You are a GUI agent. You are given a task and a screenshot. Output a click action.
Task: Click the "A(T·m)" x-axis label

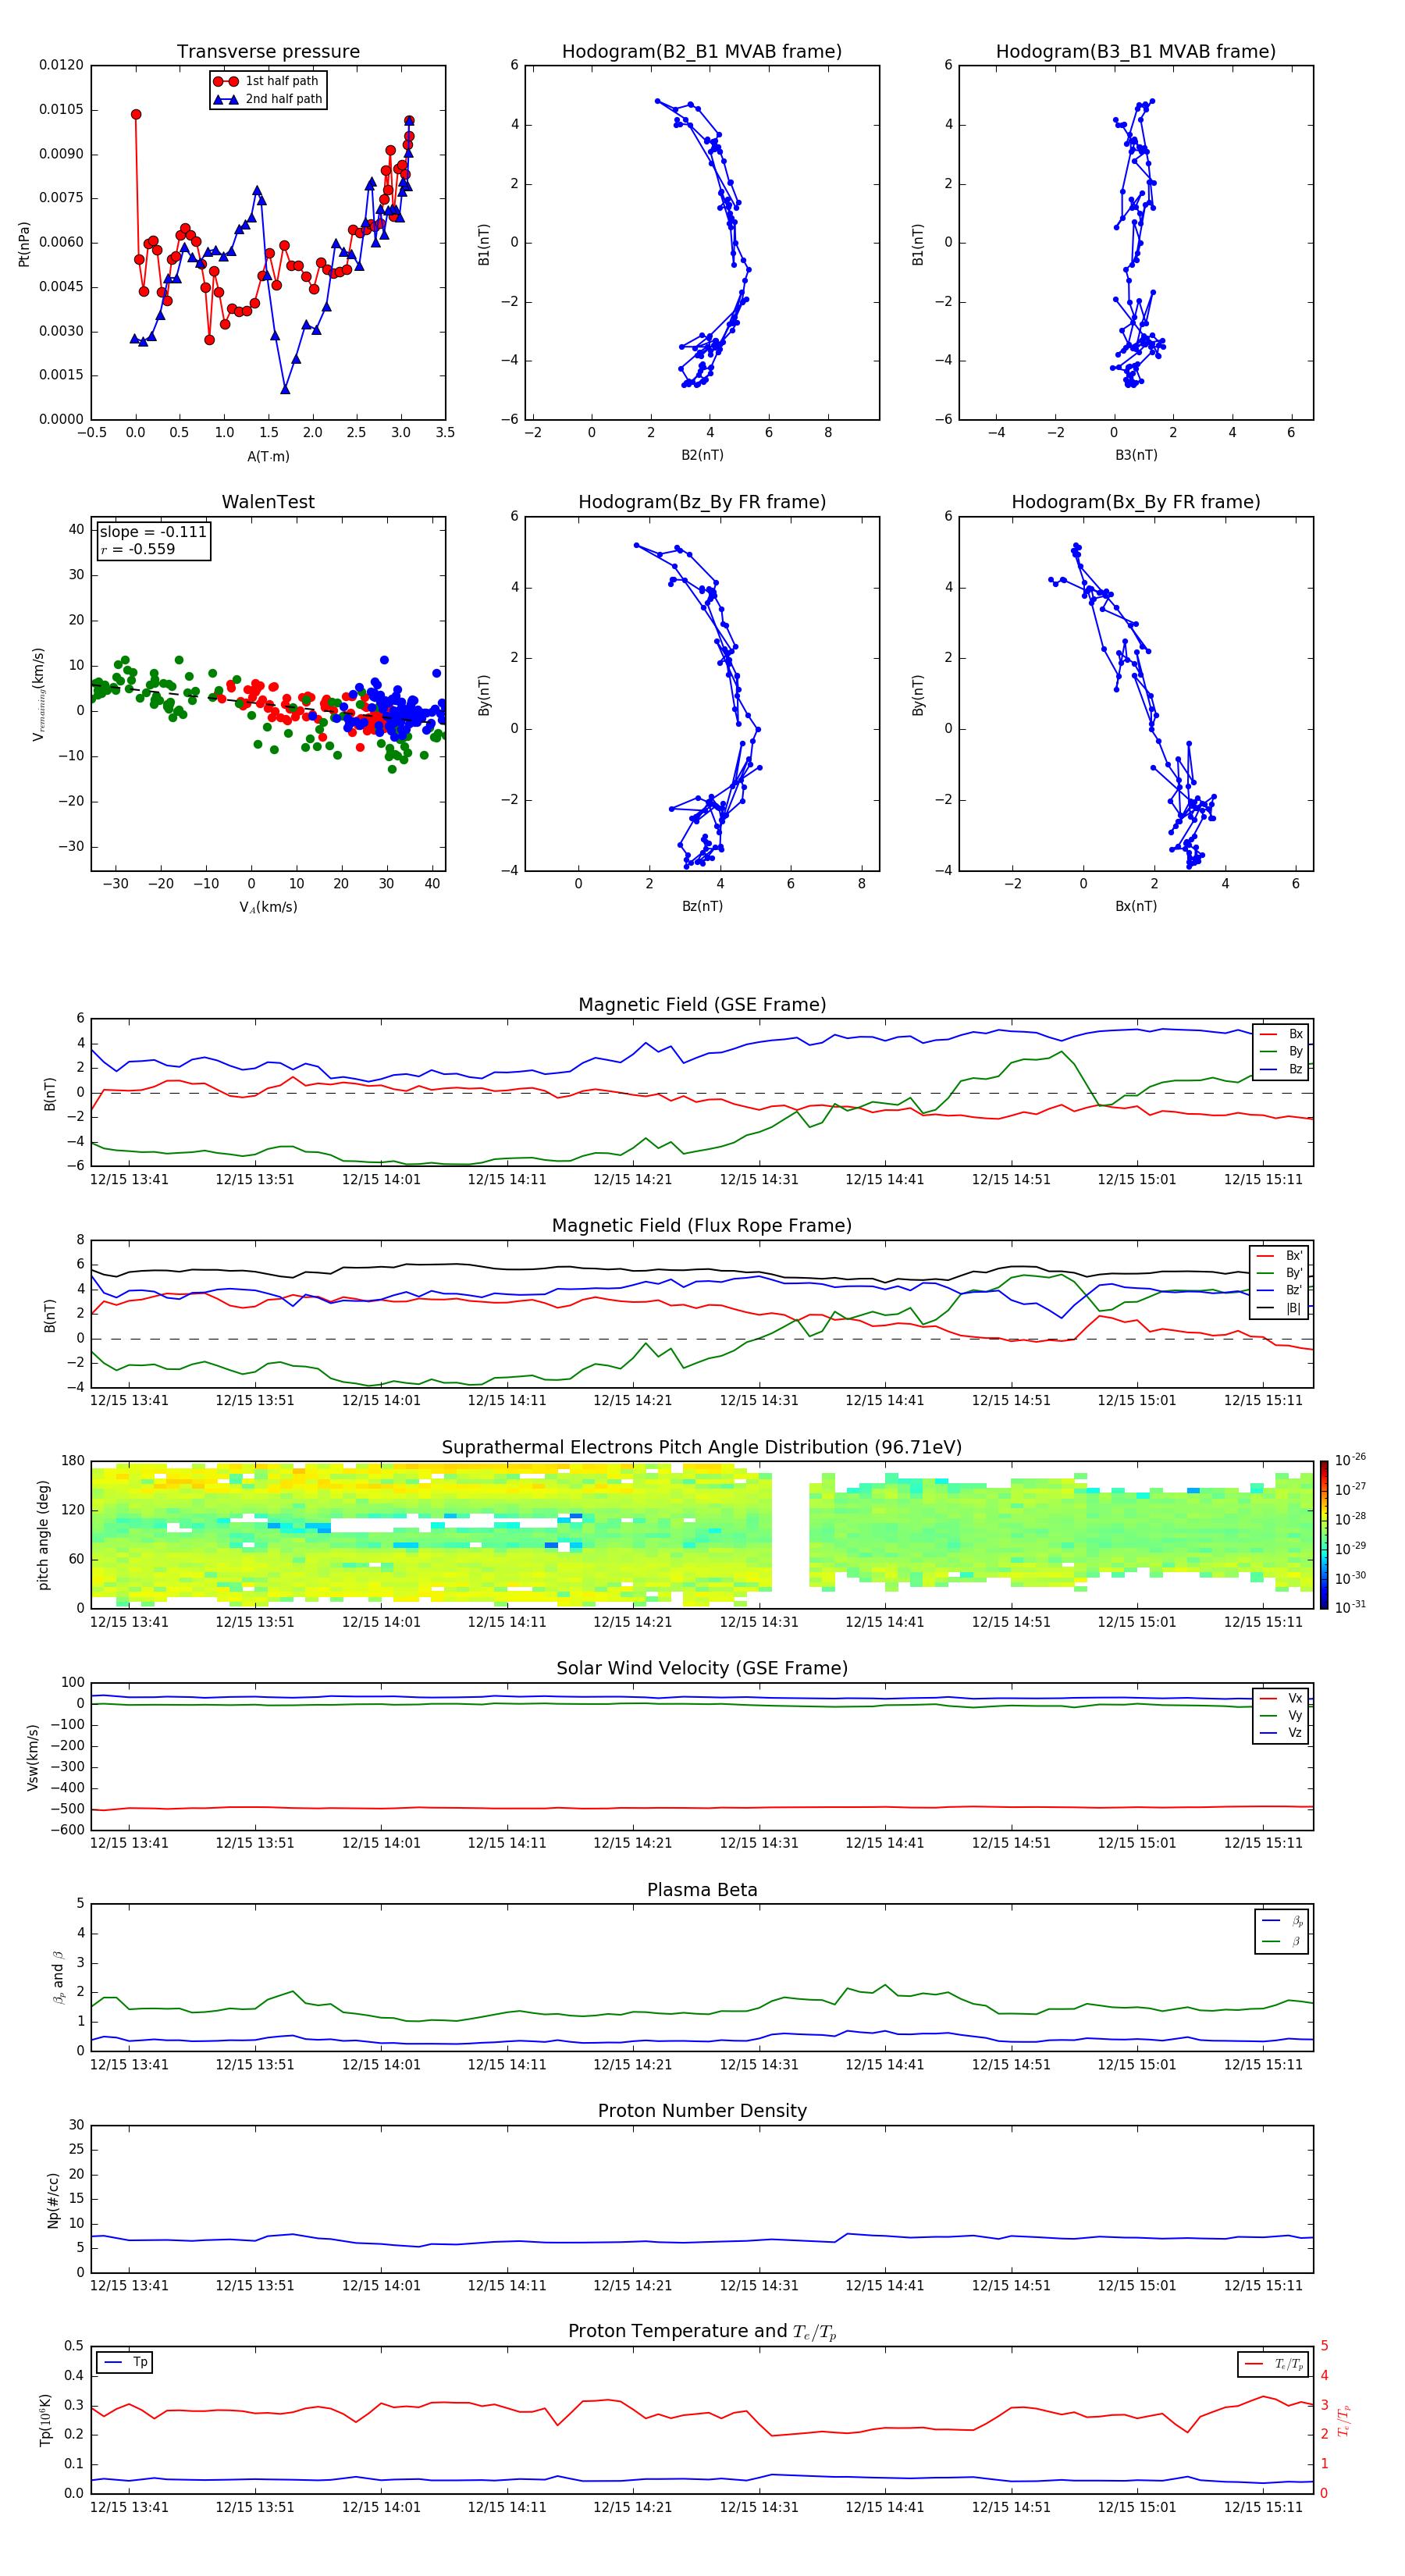268,457
